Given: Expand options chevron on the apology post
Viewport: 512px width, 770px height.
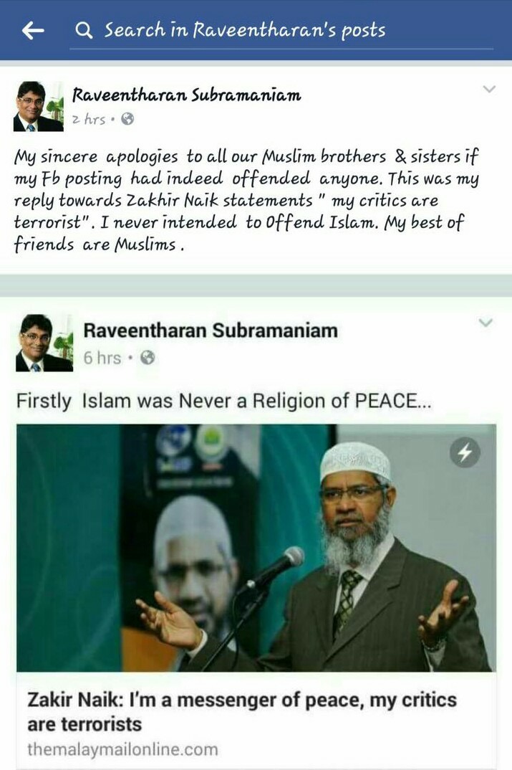Looking at the screenshot, I should tap(489, 89).
